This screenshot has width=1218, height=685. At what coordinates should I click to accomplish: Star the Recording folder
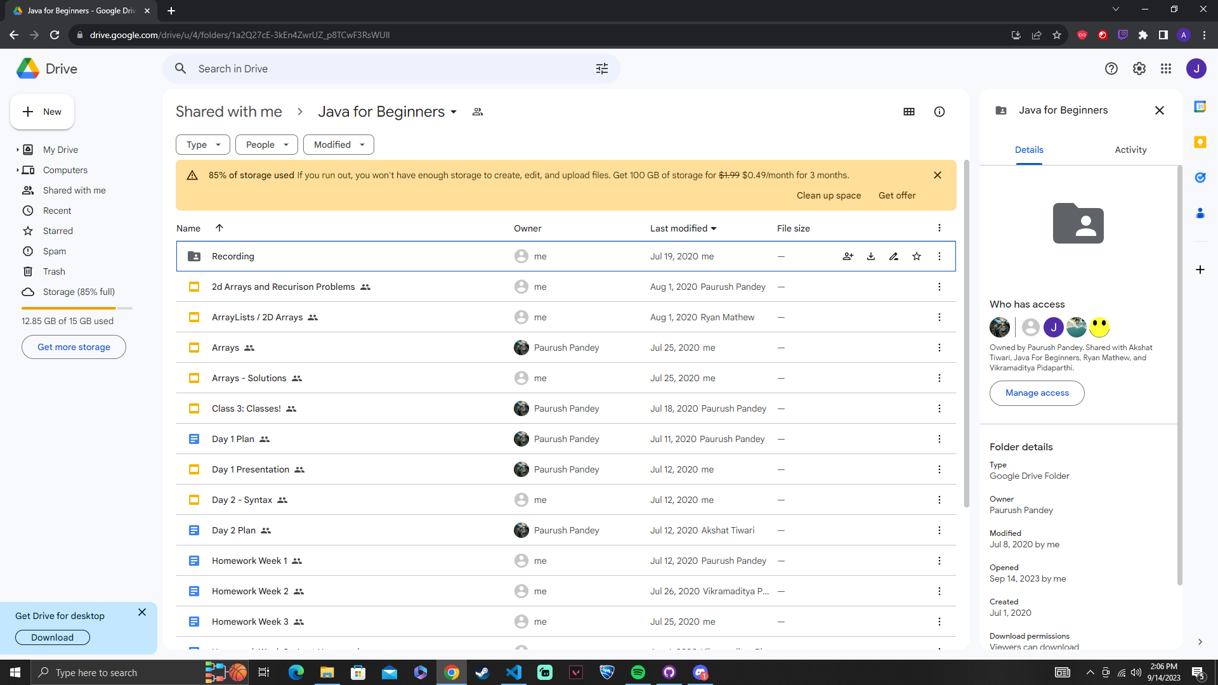coord(917,256)
